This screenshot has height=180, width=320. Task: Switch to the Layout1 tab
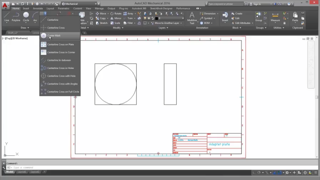point(22,172)
